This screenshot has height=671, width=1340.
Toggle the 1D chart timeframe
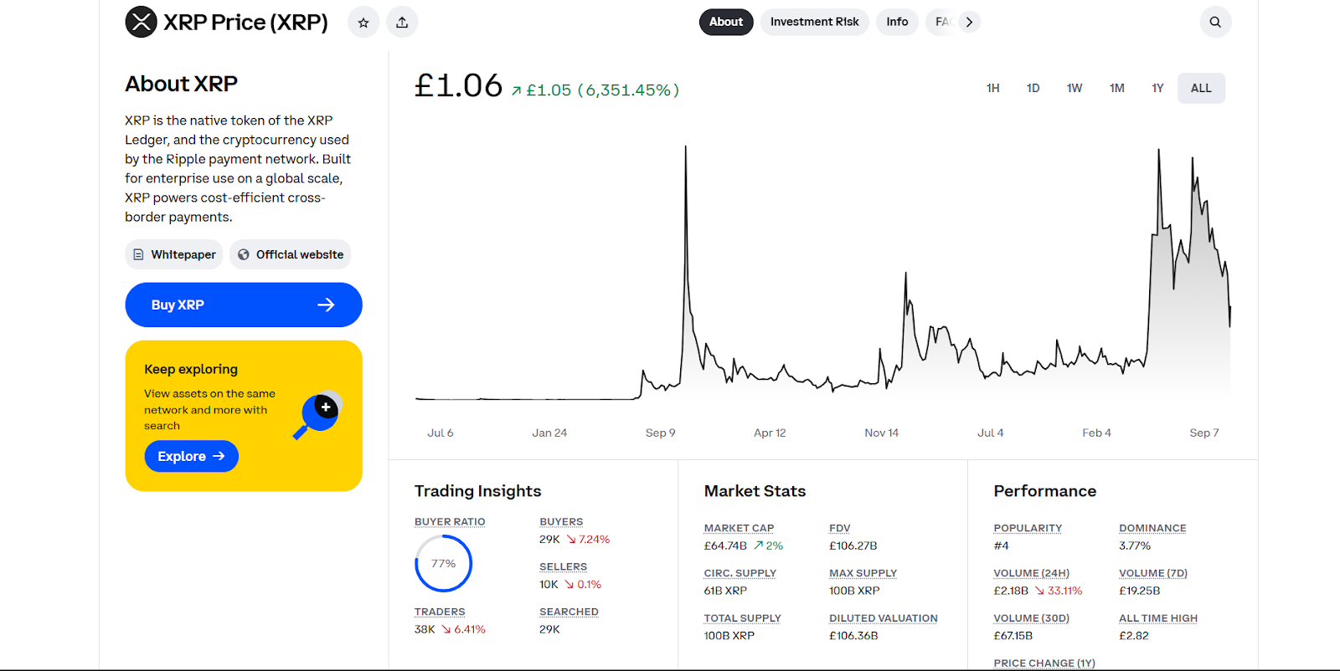(1033, 87)
